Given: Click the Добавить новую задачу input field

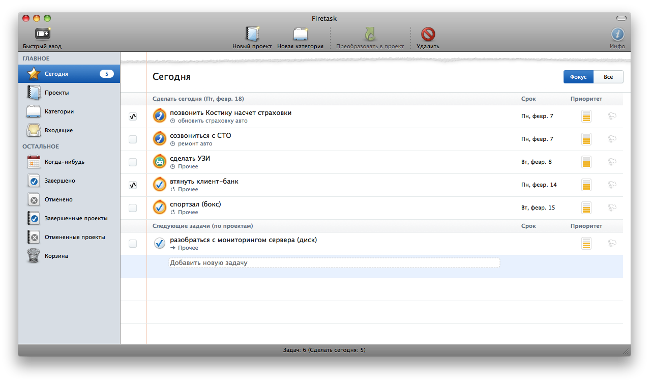Looking at the screenshot, I should (x=334, y=263).
